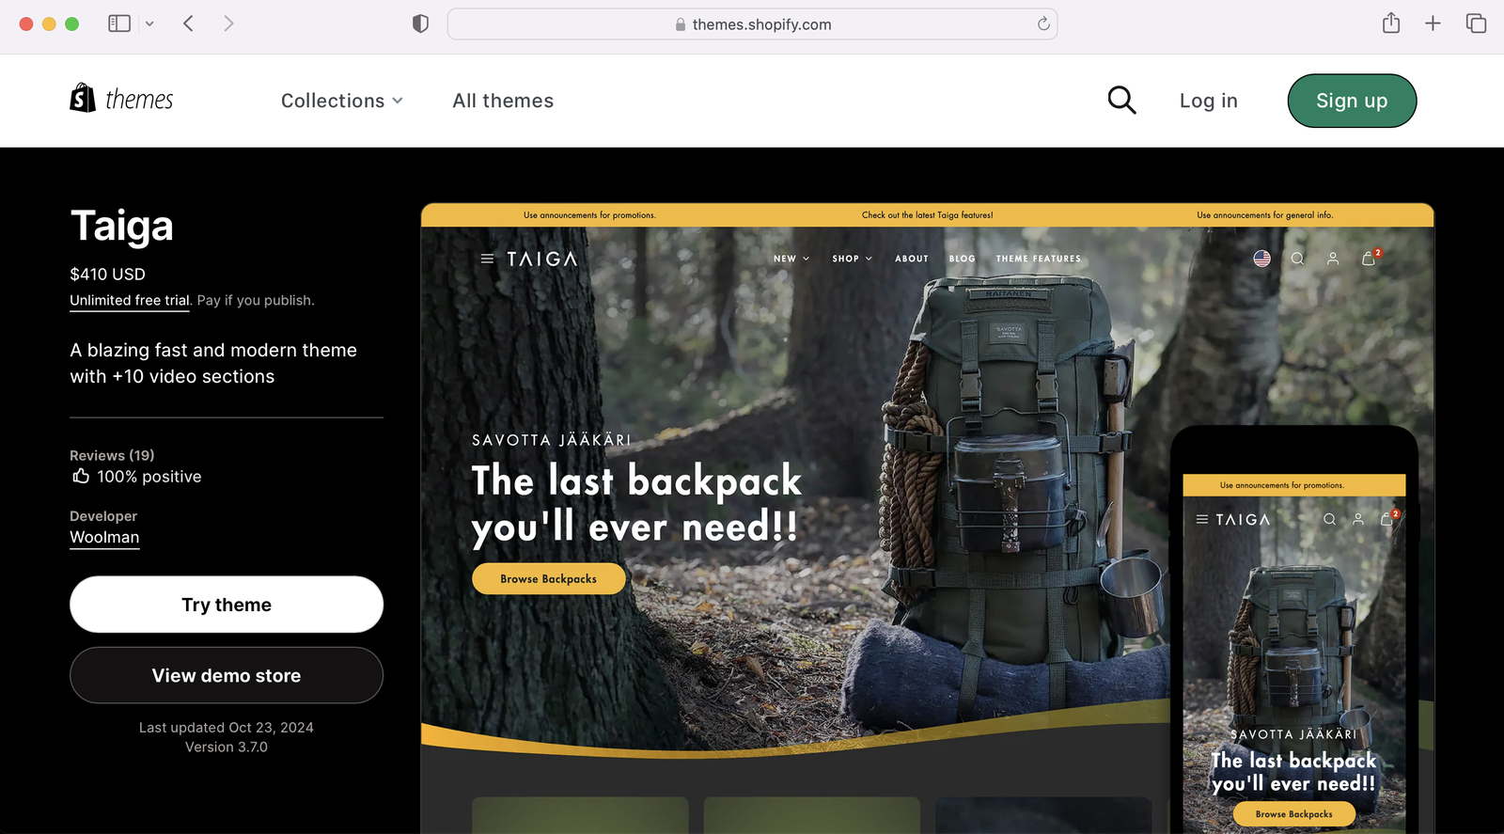The image size is (1504, 834).
Task: Go back with Safari back arrow
Action: tap(188, 24)
